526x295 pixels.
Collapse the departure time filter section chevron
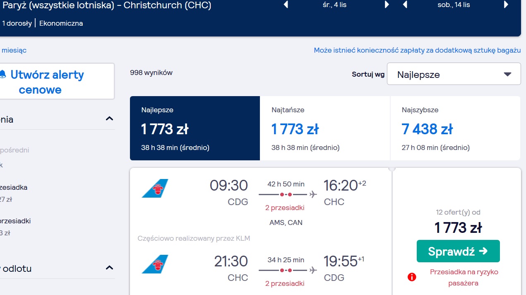pos(109,268)
